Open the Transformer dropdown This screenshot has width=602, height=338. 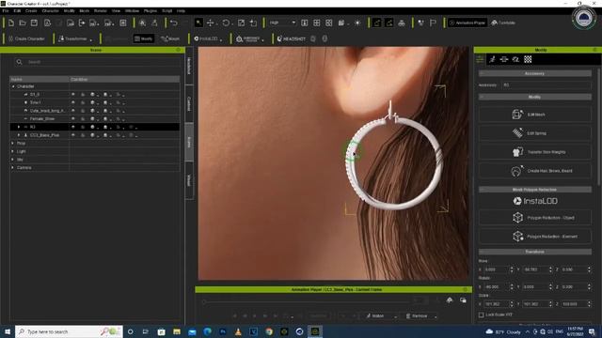75,38
